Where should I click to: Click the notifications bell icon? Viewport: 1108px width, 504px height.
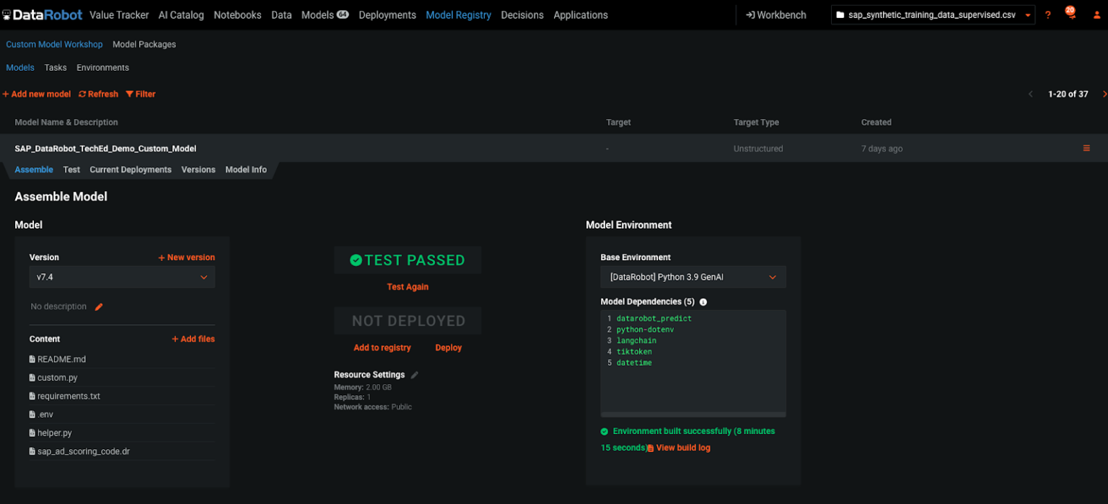click(1071, 14)
